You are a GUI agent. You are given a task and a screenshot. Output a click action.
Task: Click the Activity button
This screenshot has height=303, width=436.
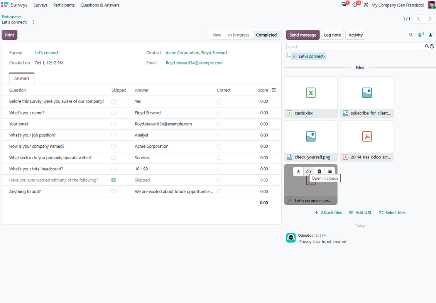pos(355,35)
